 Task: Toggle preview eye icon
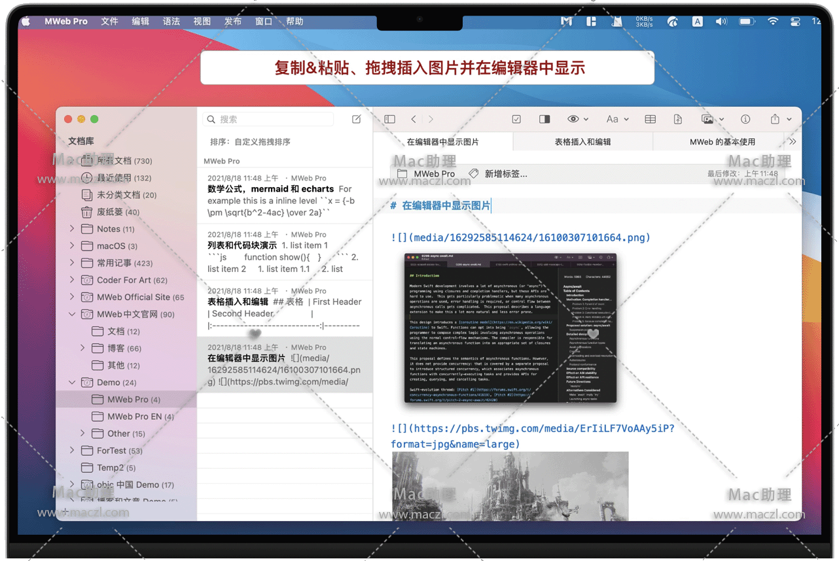point(573,119)
